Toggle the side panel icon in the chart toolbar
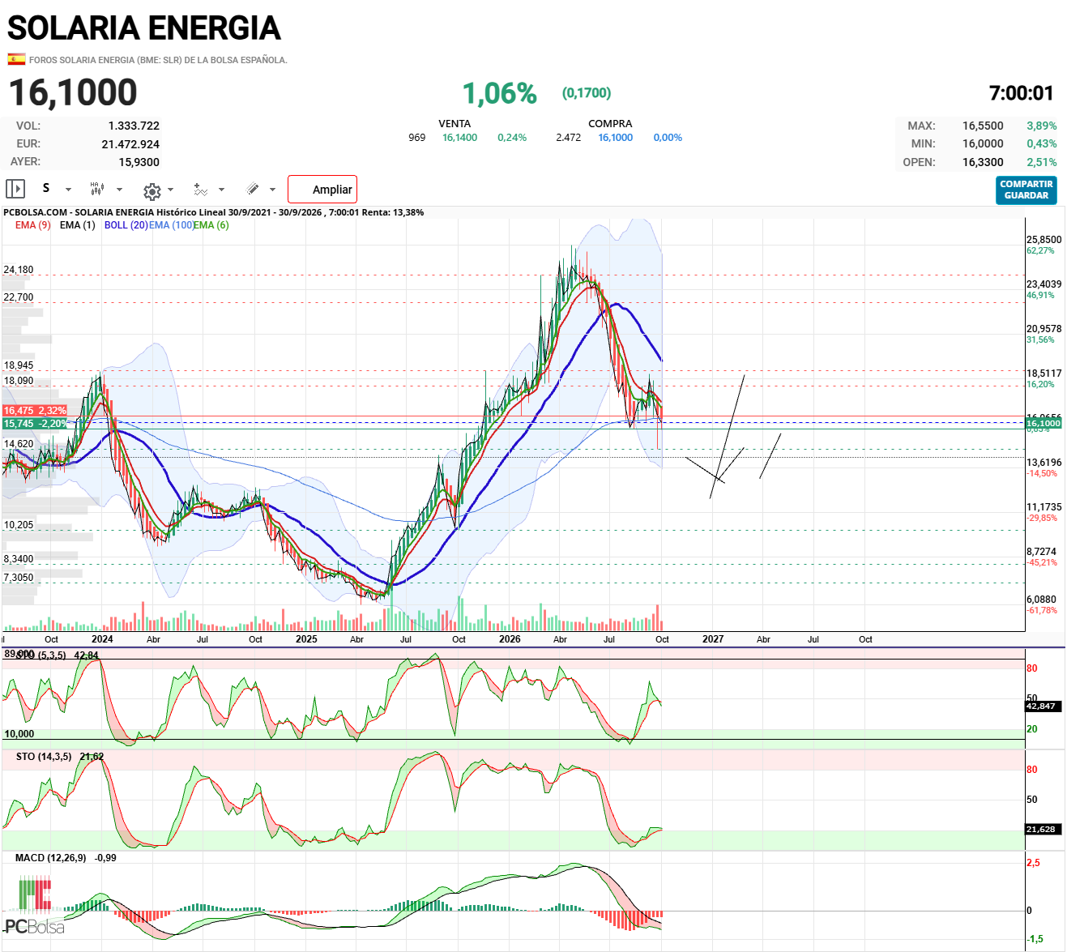 pos(15,189)
